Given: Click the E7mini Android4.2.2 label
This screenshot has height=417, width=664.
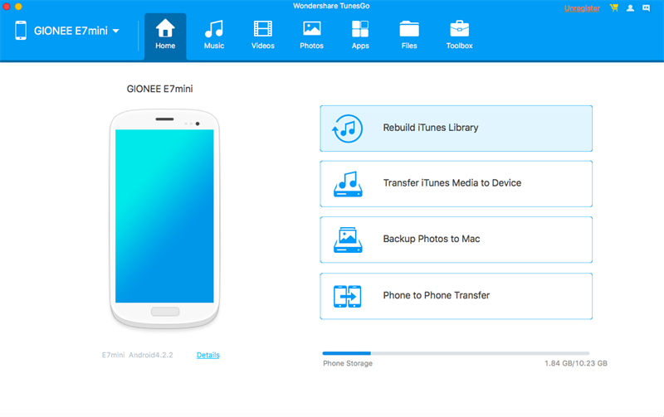Looking at the screenshot, I should [x=137, y=355].
